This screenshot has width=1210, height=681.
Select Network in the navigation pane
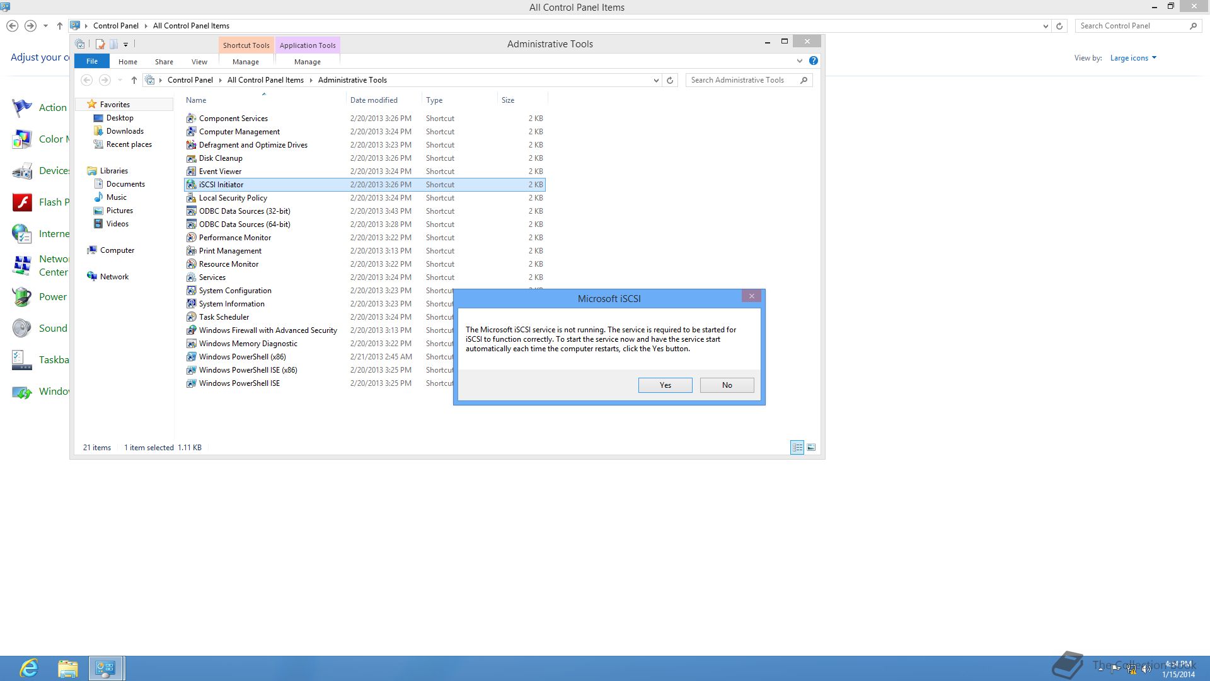click(114, 277)
